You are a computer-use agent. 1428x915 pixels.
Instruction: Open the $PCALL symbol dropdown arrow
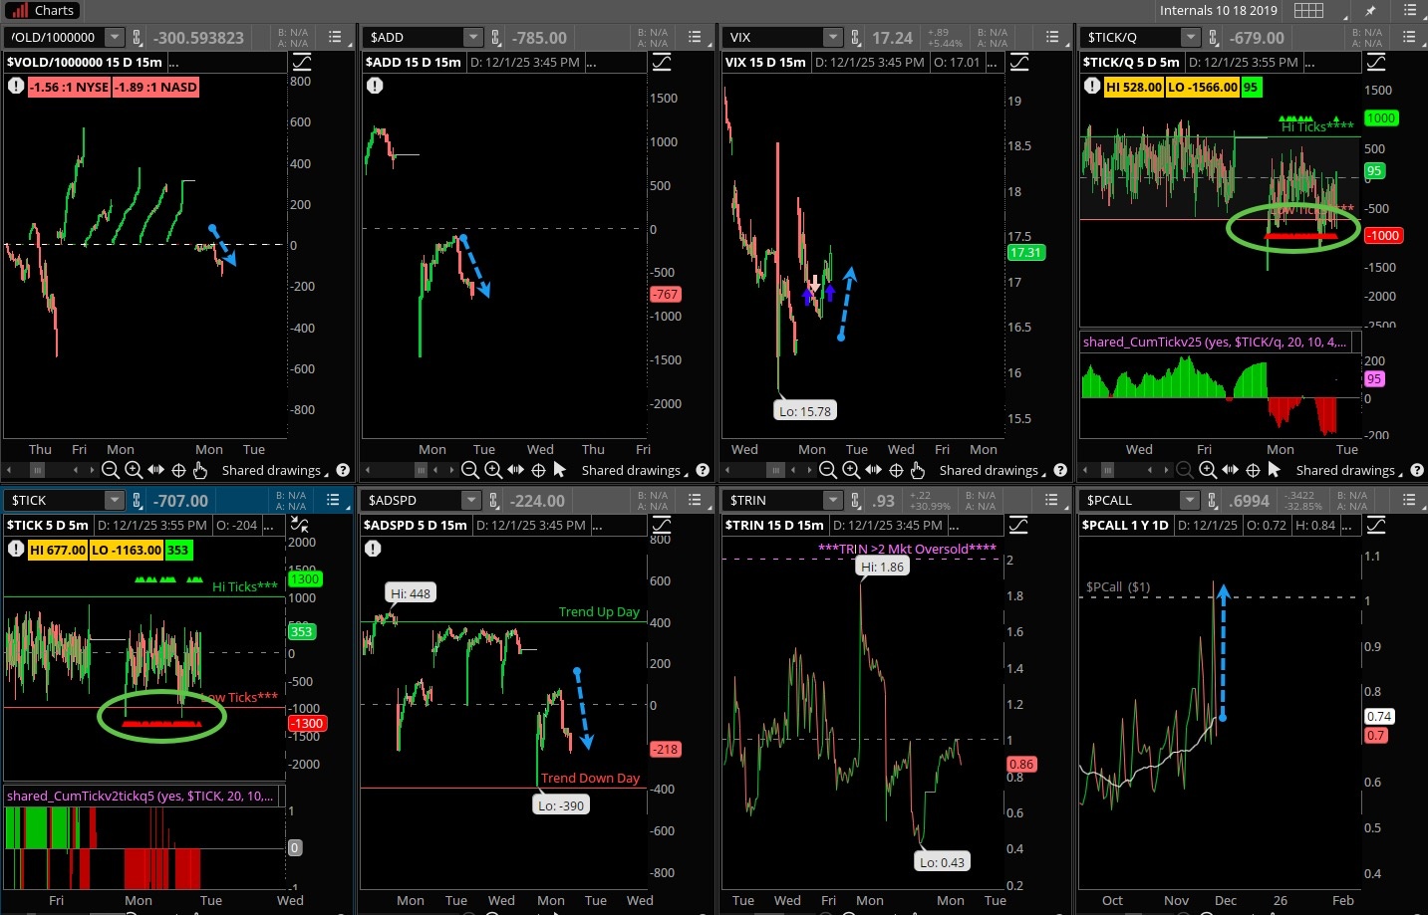[1189, 501]
